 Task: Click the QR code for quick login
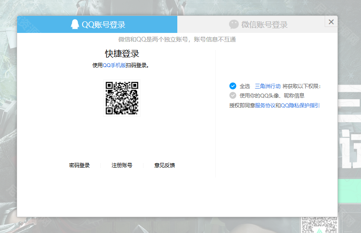pos(122,98)
